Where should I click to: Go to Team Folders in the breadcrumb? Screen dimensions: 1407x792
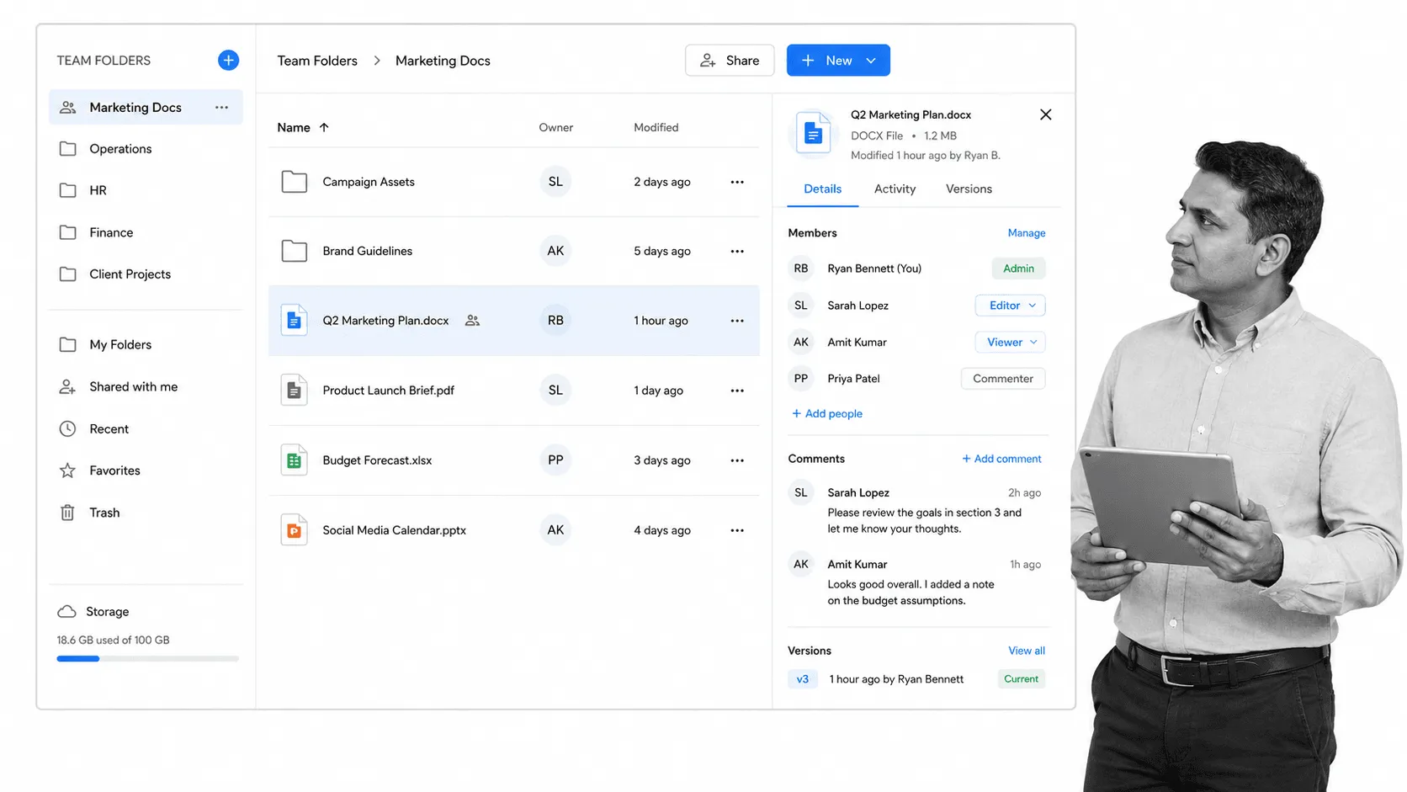click(317, 61)
